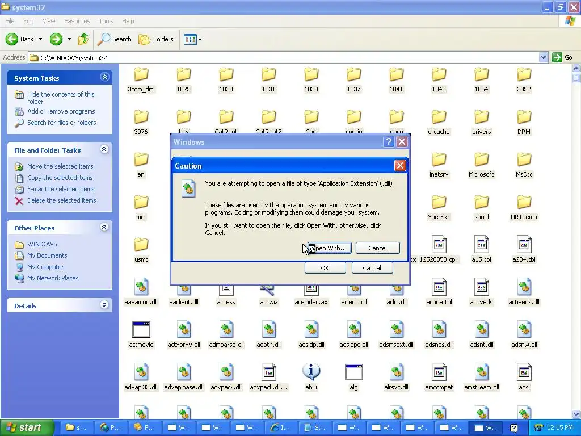Select the ahui help icon
Screen dimensions: 581x436
point(311,372)
